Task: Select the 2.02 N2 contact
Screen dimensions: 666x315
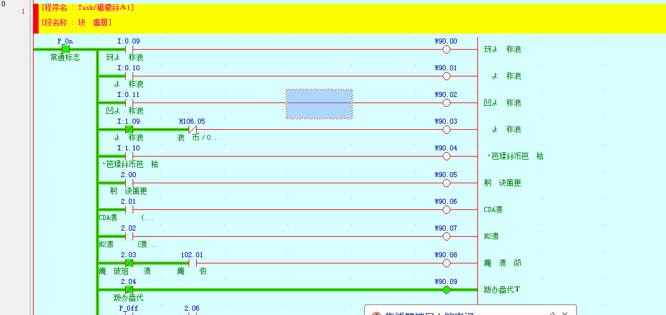Action: click(129, 236)
